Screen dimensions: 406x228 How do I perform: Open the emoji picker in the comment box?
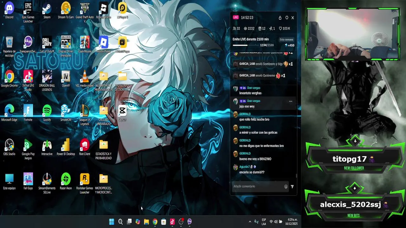[x=286, y=187]
